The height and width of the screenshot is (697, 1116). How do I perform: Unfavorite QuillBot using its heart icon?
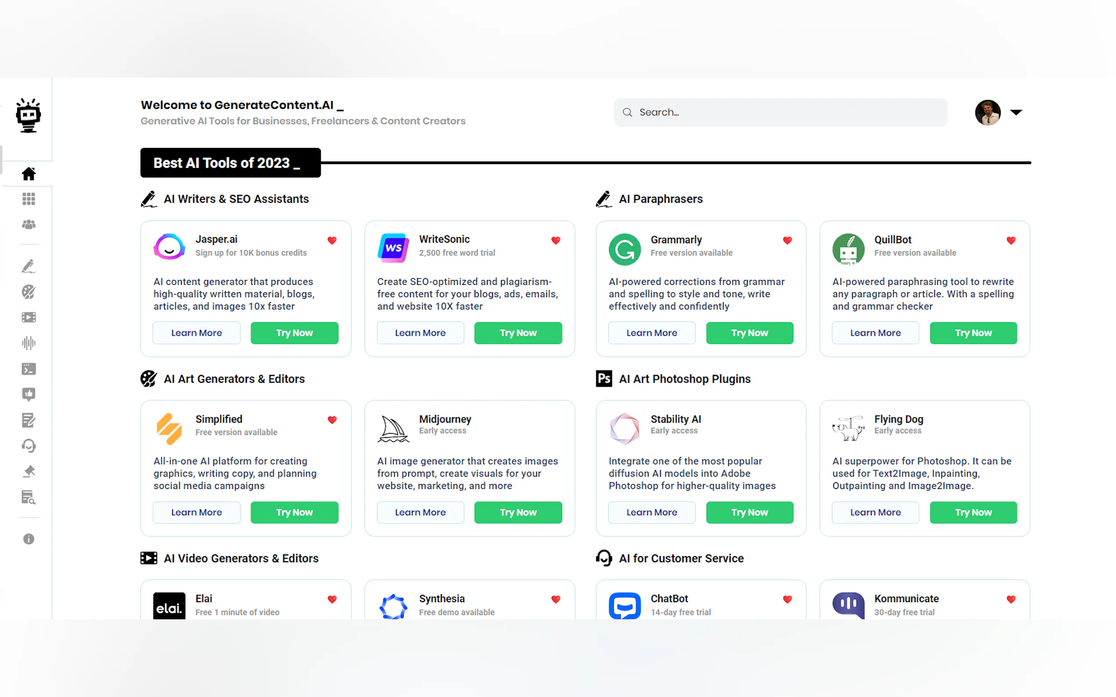[1011, 240]
